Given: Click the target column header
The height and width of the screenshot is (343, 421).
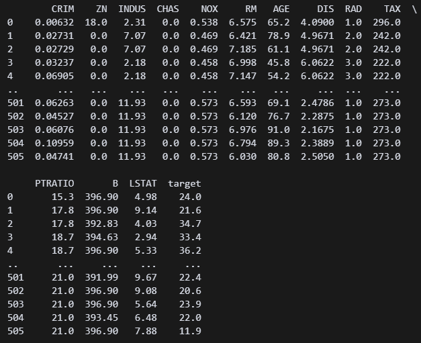Looking at the screenshot, I should click(x=185, y=183).
